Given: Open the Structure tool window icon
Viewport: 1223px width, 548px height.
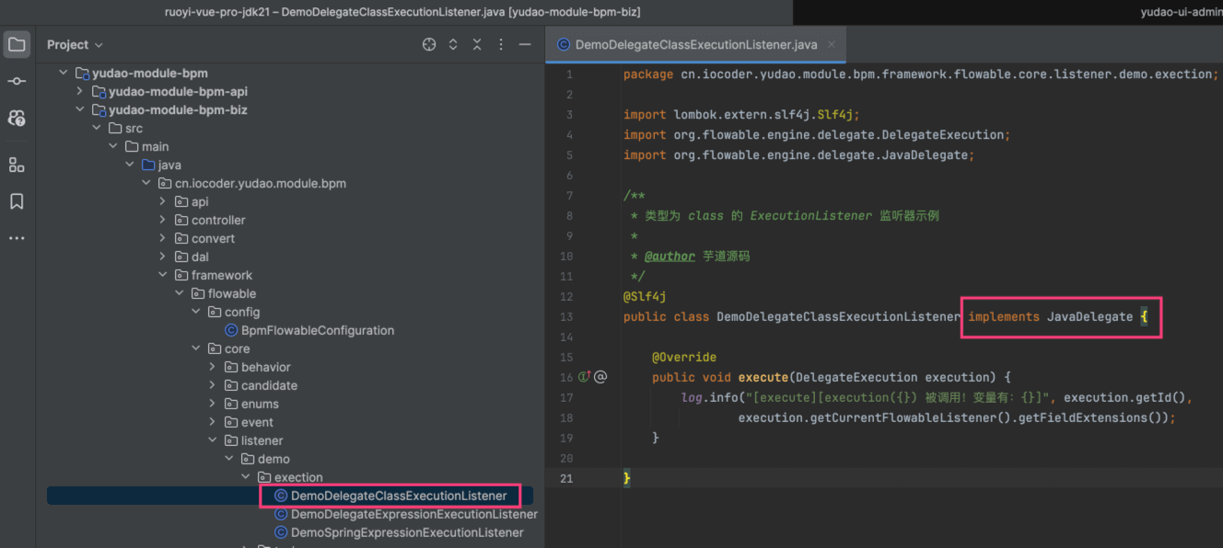Looking at the screenshot, I should coord(17,165).
